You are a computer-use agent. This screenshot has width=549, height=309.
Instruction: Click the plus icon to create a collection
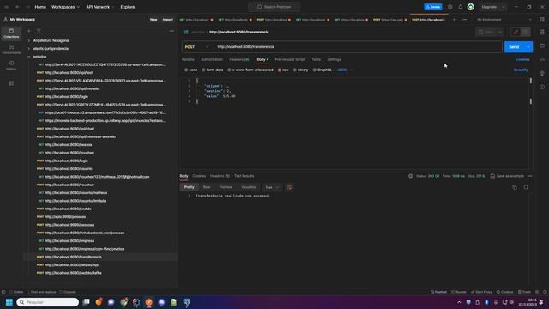click(x=29, y=31)
